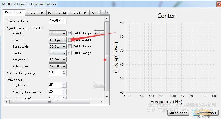
Task: Click the horizontal scrollbar thumb
Action: coord(50,102)
